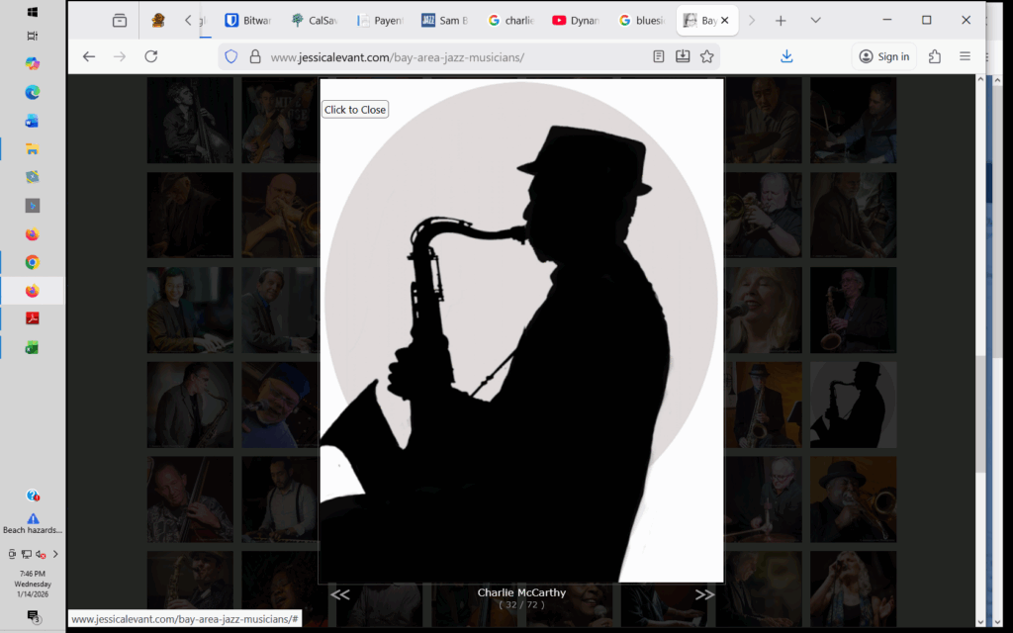Click the Sign in button
Viewport: 1013px width, 633px height.
(x=883, y=56)
